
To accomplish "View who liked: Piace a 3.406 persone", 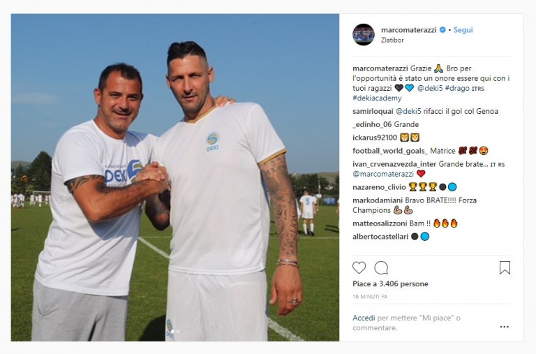I will click(390, 283).
